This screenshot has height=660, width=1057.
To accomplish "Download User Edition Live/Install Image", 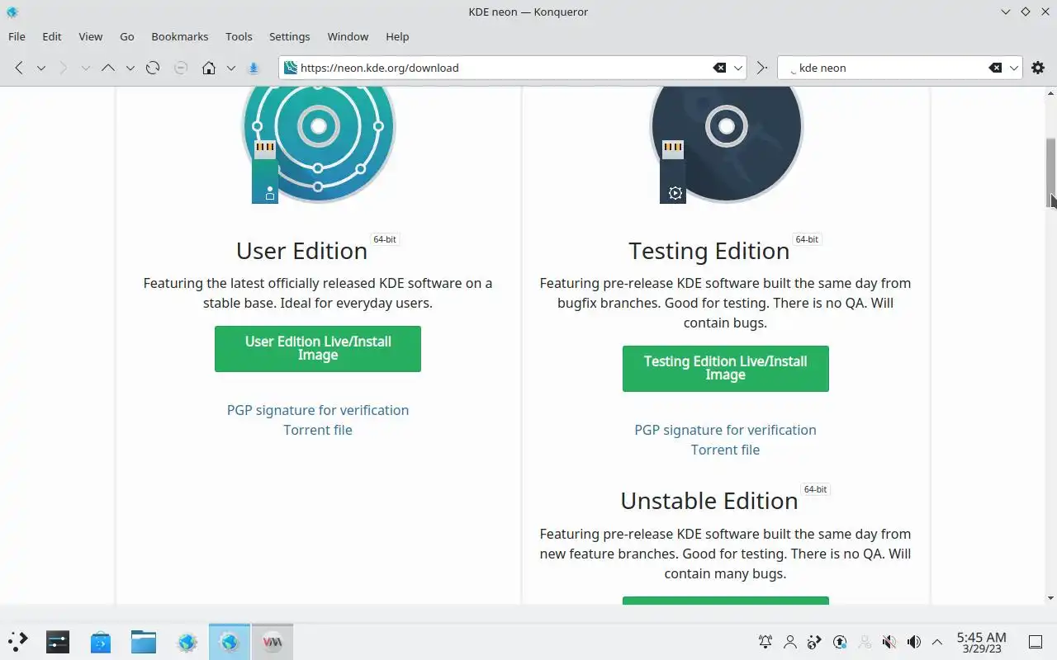I will tap(318, 348).
